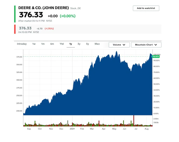179x142 pixels.
Task: Click the 50.00% axis label
Action: [x=156, y=84]
